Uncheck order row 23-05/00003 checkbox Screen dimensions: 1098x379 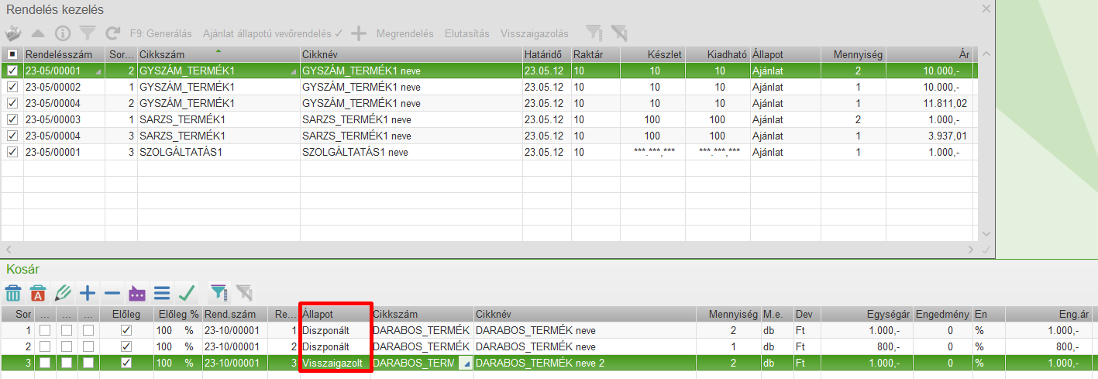12,119
